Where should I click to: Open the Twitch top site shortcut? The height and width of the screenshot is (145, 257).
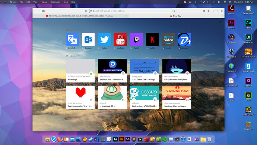click(x=136, y=40)
